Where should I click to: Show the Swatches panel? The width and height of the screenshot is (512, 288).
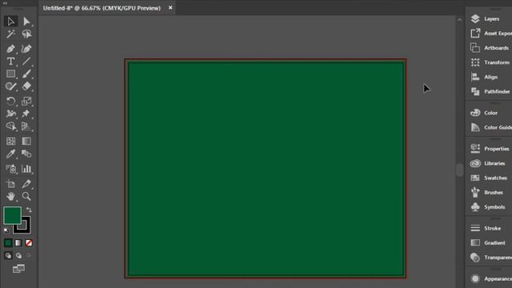(x=489, y=178)
